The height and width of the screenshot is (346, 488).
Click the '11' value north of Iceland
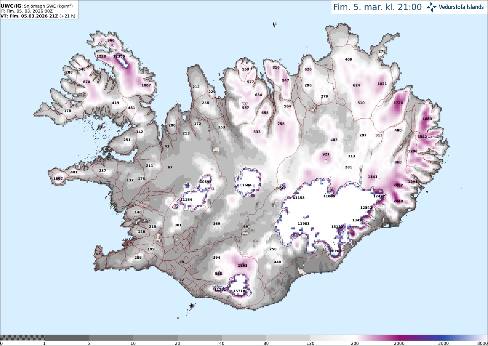(x=274, y=24)
